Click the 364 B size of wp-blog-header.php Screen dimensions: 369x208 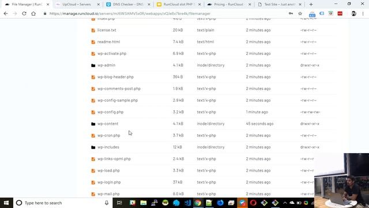click(x=178, y=77)
